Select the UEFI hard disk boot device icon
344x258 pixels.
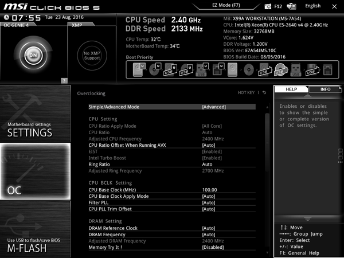click(x=139, y=69)
